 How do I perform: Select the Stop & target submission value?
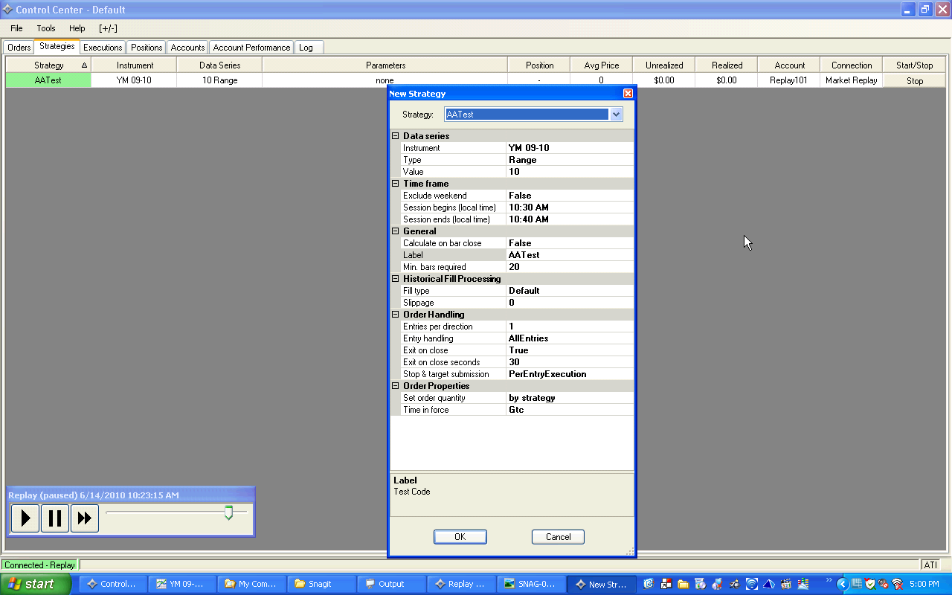[570, 374]
